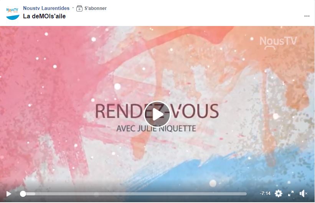Open the La deMOIs'aile video title

[x=45, y=16]
